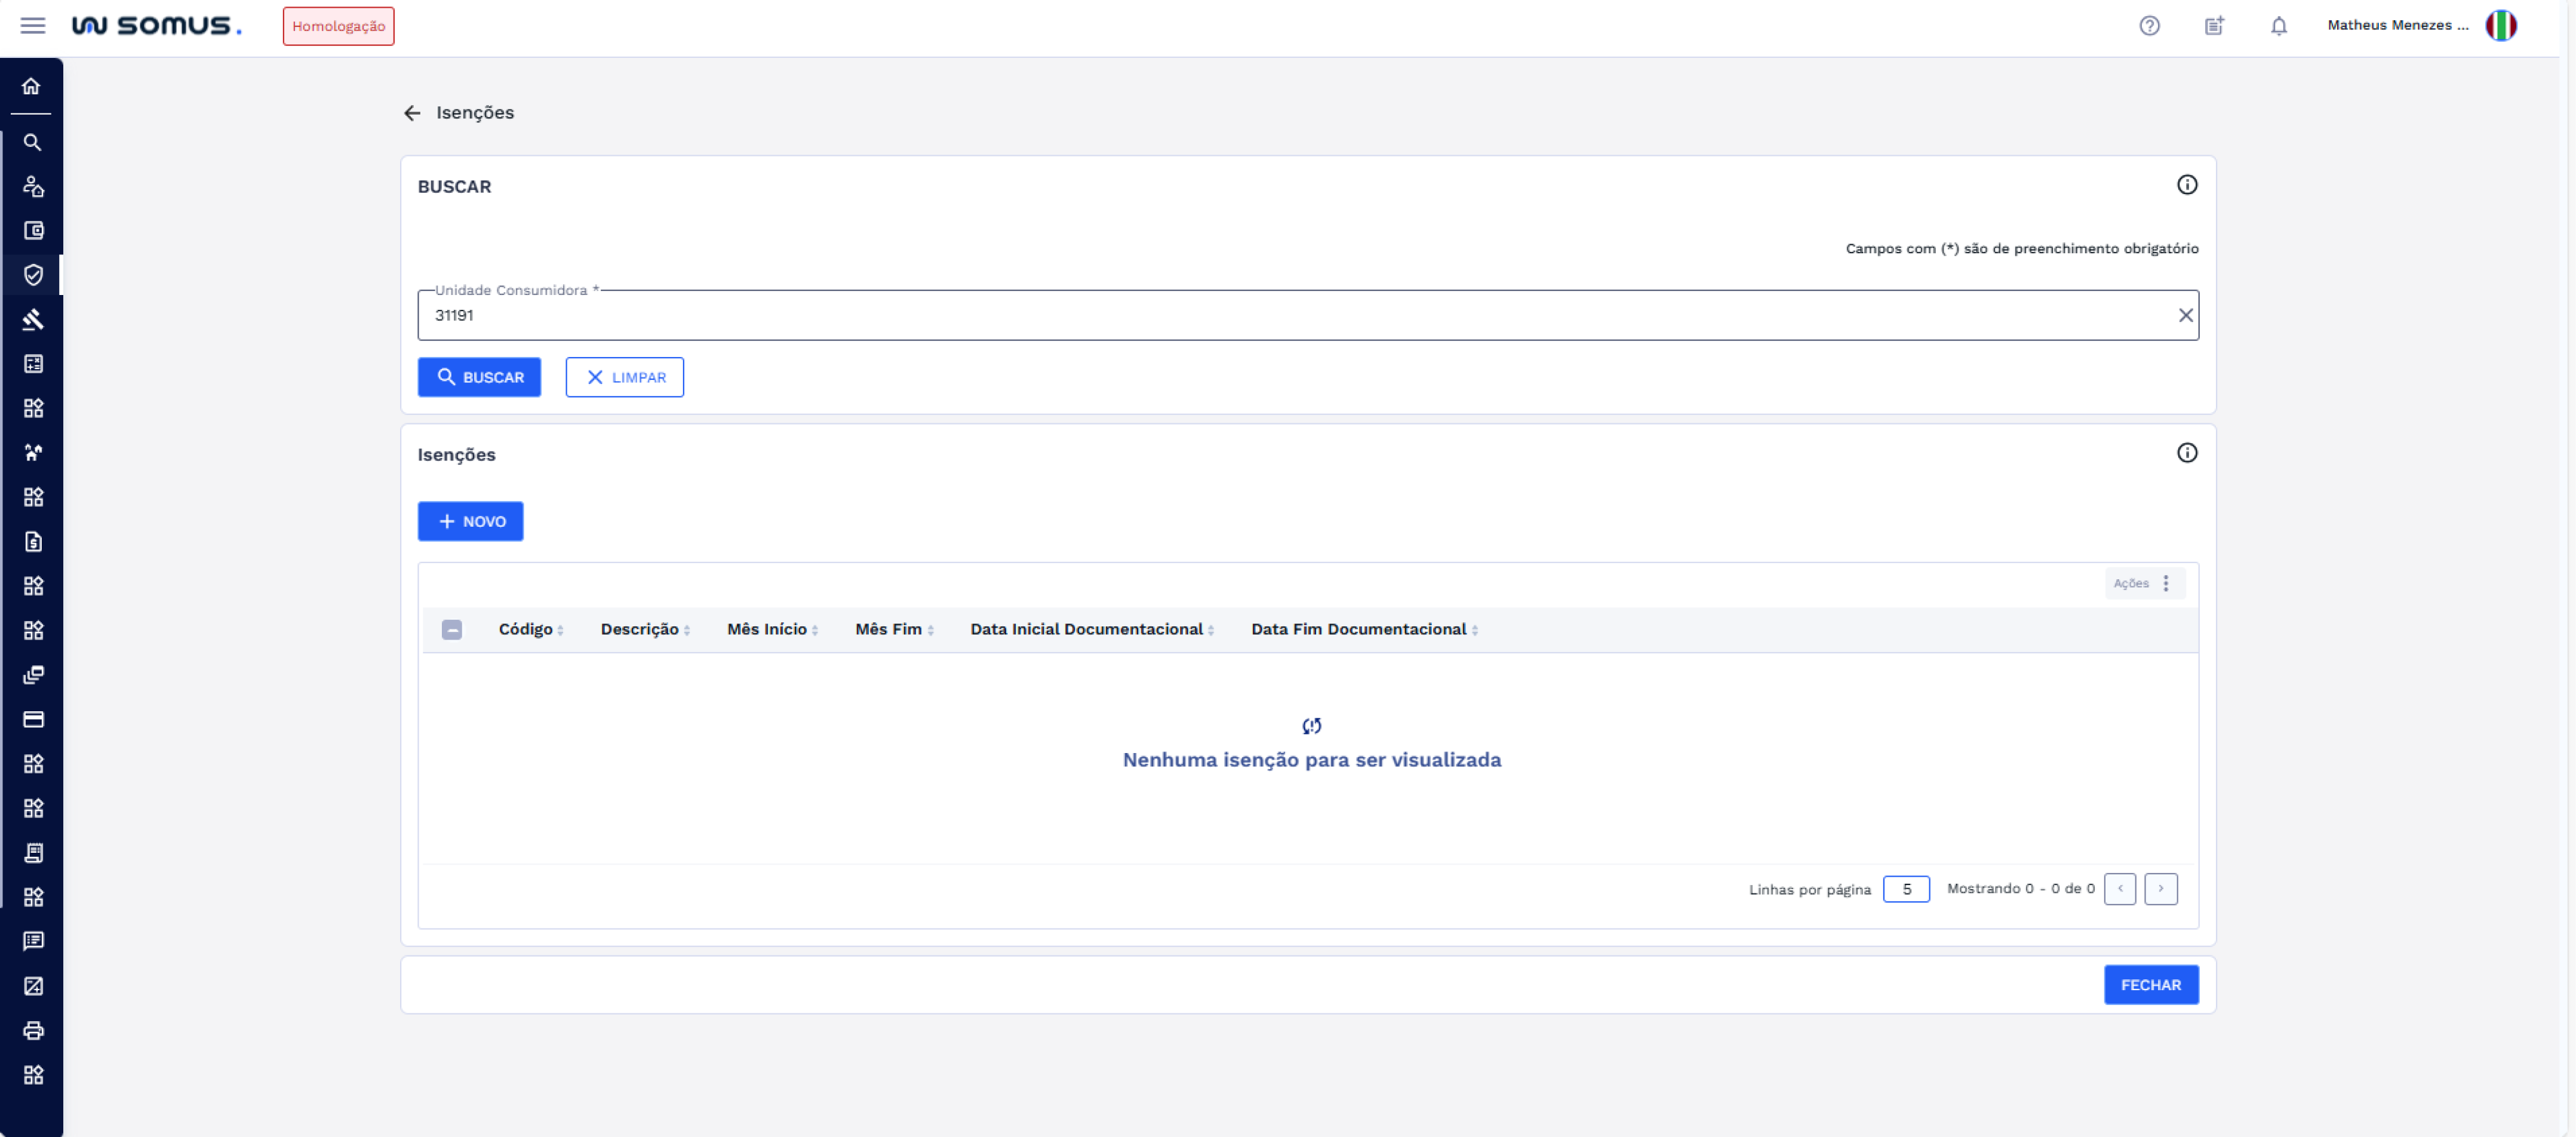
Task: Click the printer icon in sidebar
Action: 33,1030
